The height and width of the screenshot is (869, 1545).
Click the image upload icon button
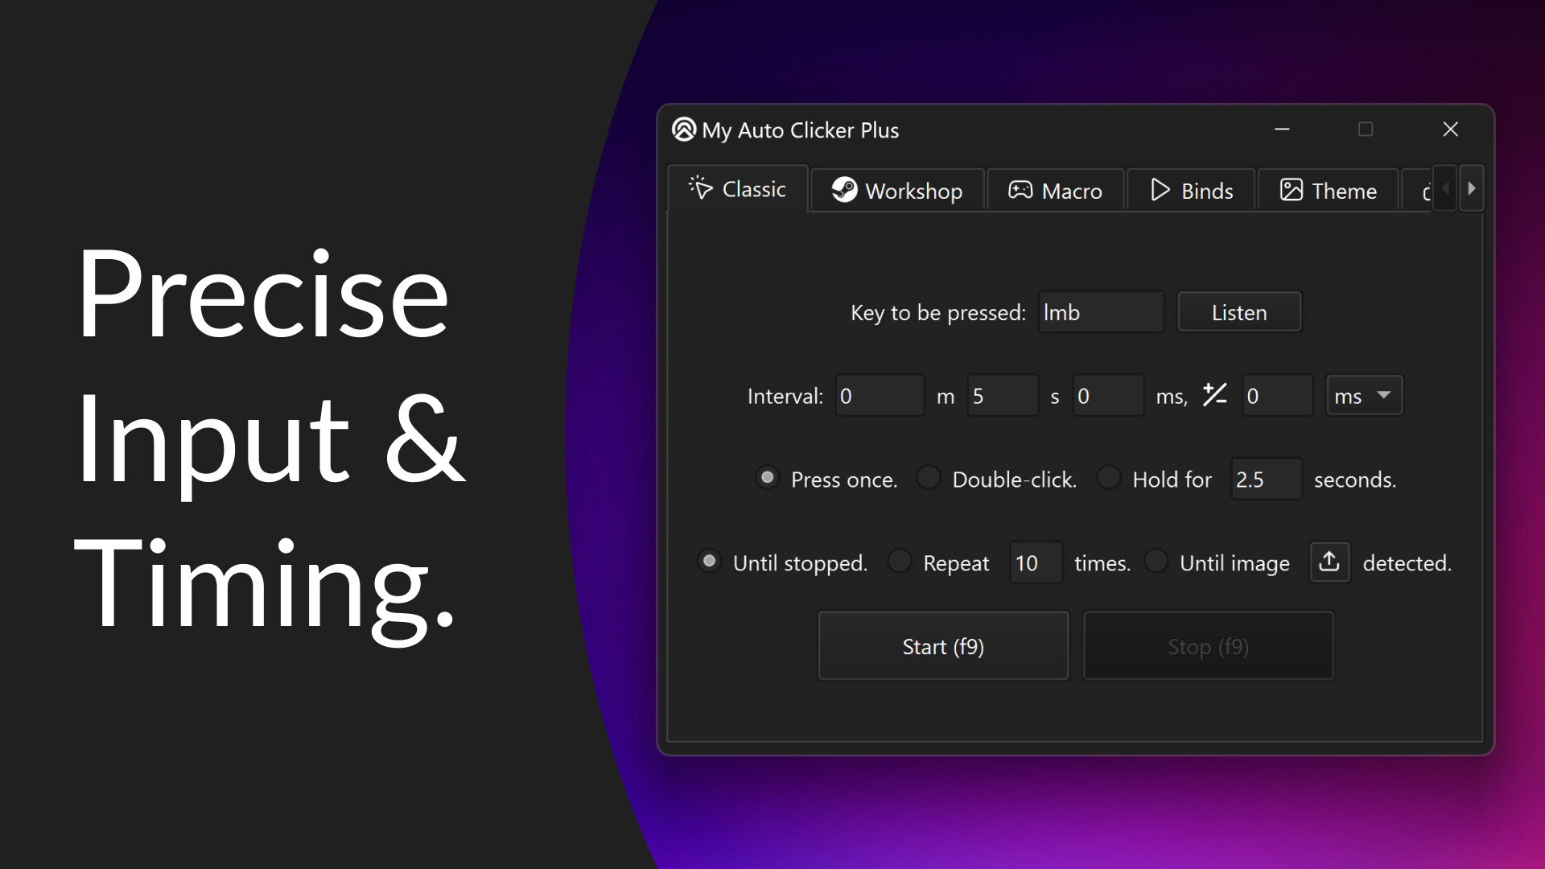coord(1329,562)
